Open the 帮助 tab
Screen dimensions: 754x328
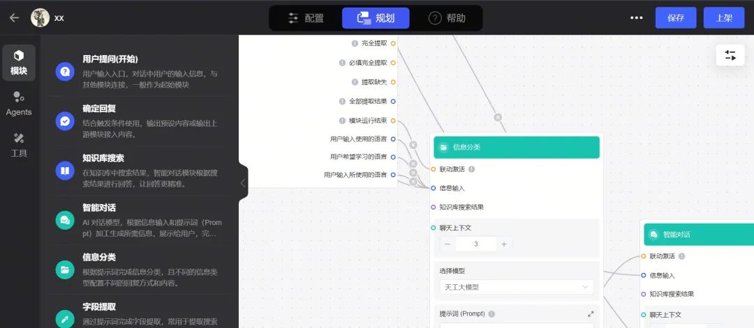(x=447, y=18)
